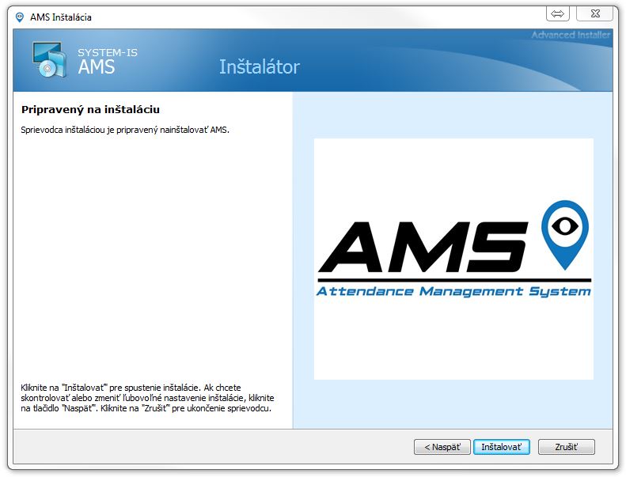This screenshot has width=626, height=477.
Task: Click the SYSTEM-IS AMS banner text
Action: (108, 61)
